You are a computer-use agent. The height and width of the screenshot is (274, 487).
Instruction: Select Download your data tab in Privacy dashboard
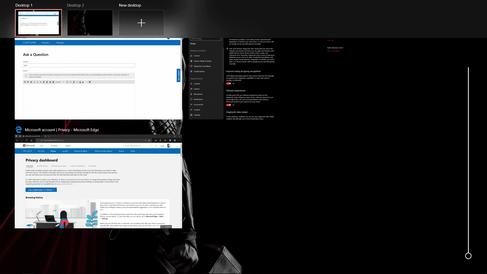(x=59, y=166)
